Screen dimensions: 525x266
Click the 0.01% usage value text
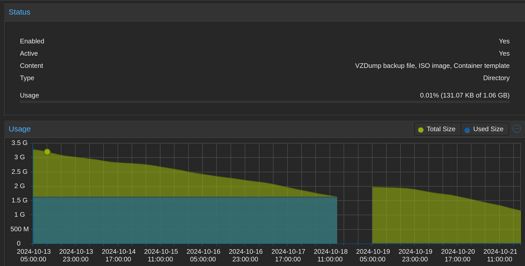coord(465,95)
